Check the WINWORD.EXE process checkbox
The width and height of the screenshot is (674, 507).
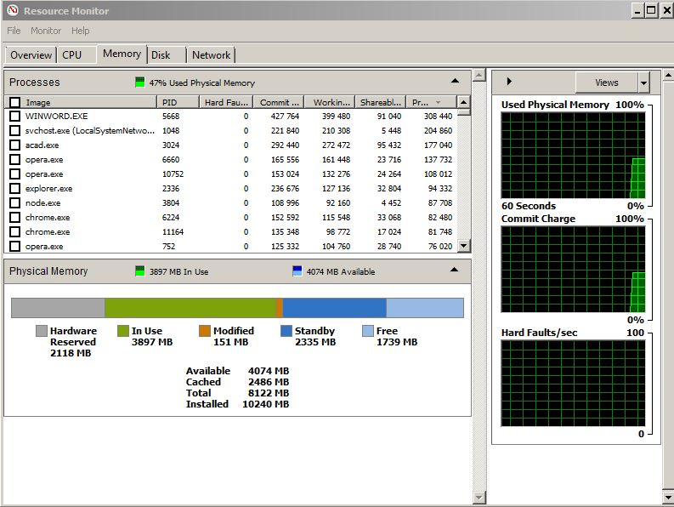point(15,116)
